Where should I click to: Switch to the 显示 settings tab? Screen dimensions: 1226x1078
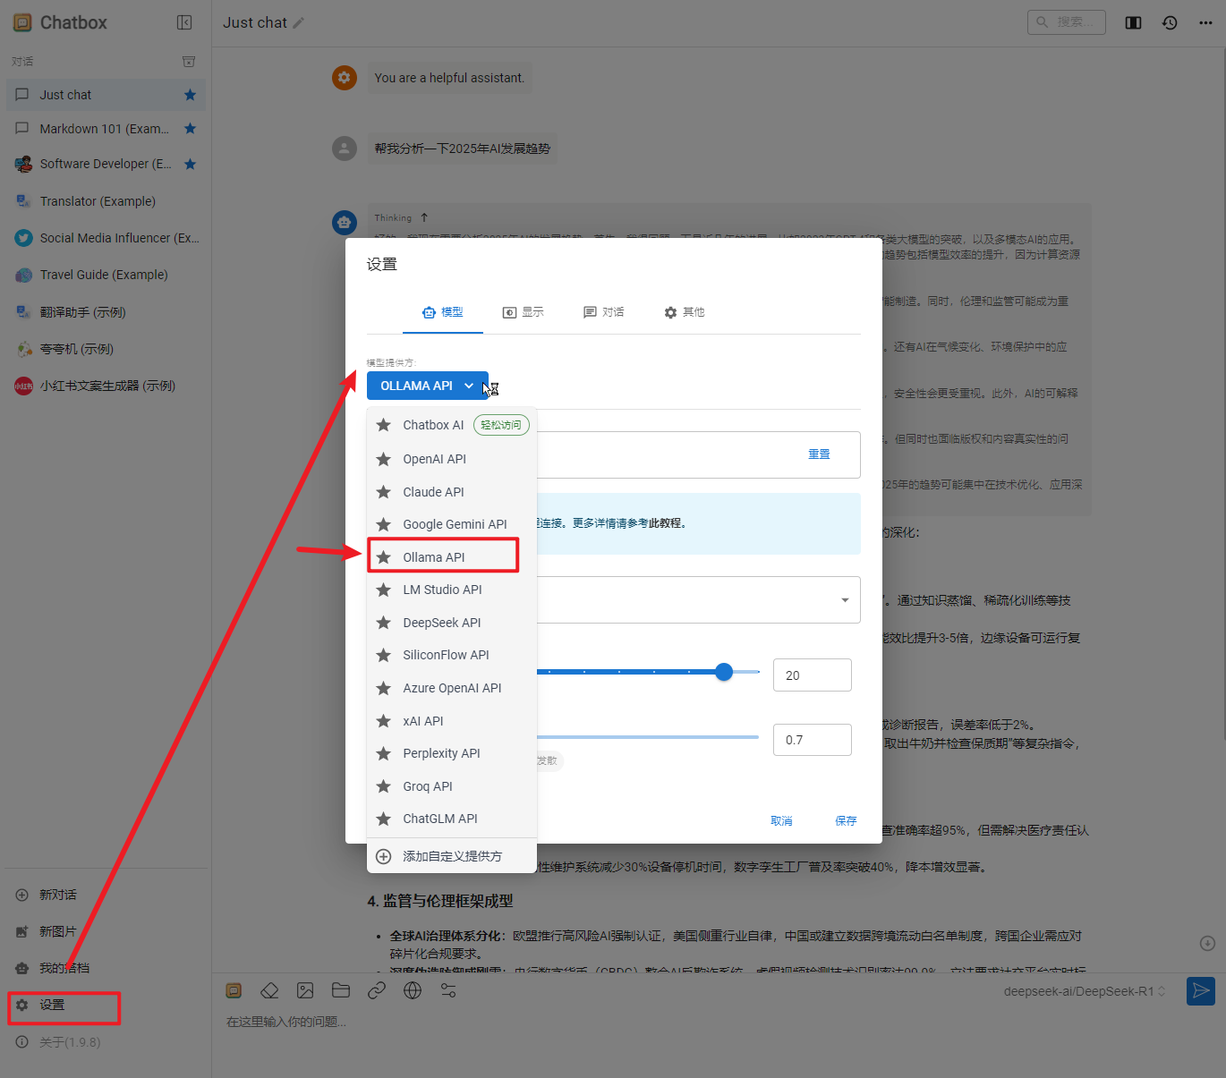[x=524, y=312]
